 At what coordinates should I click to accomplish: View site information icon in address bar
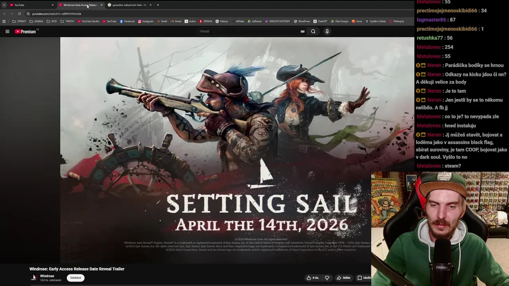coord(28,14)
